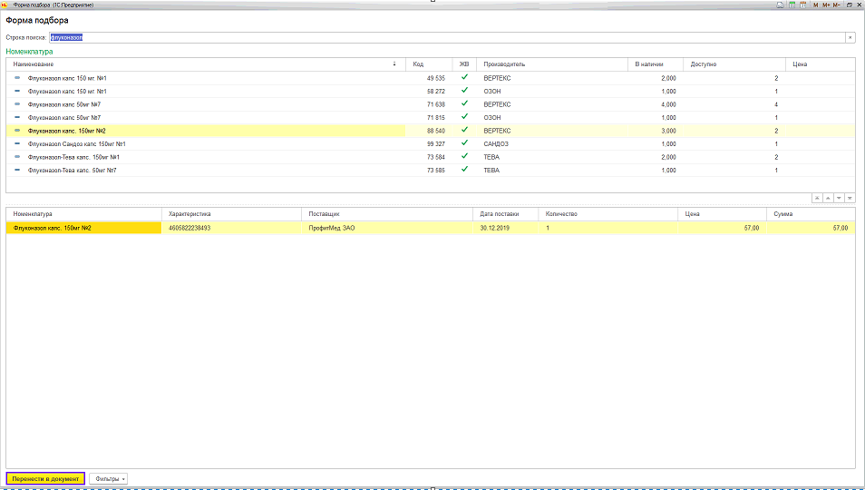Click the M- memory subtract button
This screenshot has width=865, height=490.
point(836,5)
